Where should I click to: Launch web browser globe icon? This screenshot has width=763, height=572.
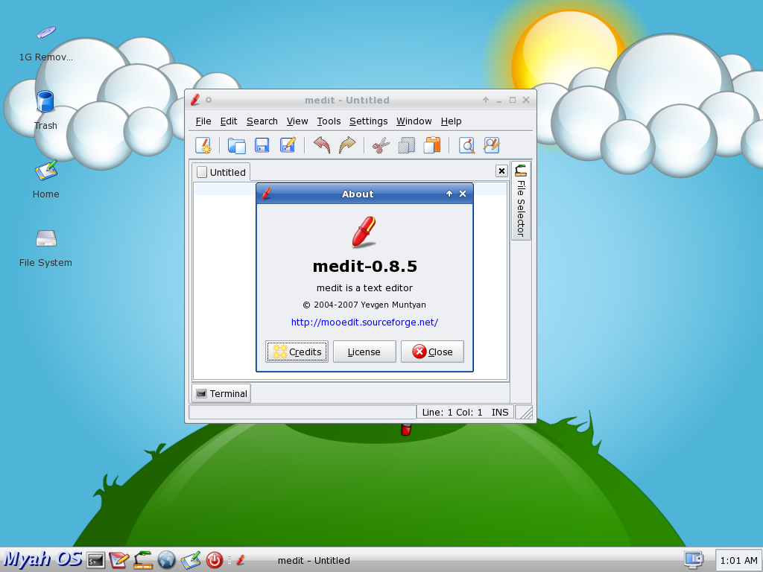coord(166,560)
